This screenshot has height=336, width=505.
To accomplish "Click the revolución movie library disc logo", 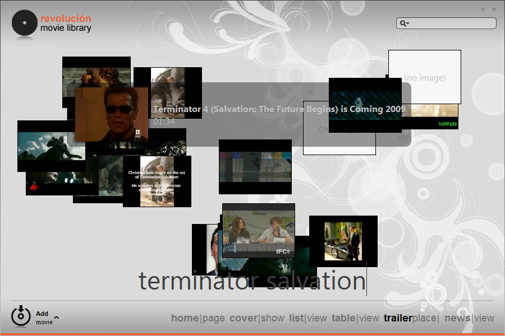I will 25,23.
